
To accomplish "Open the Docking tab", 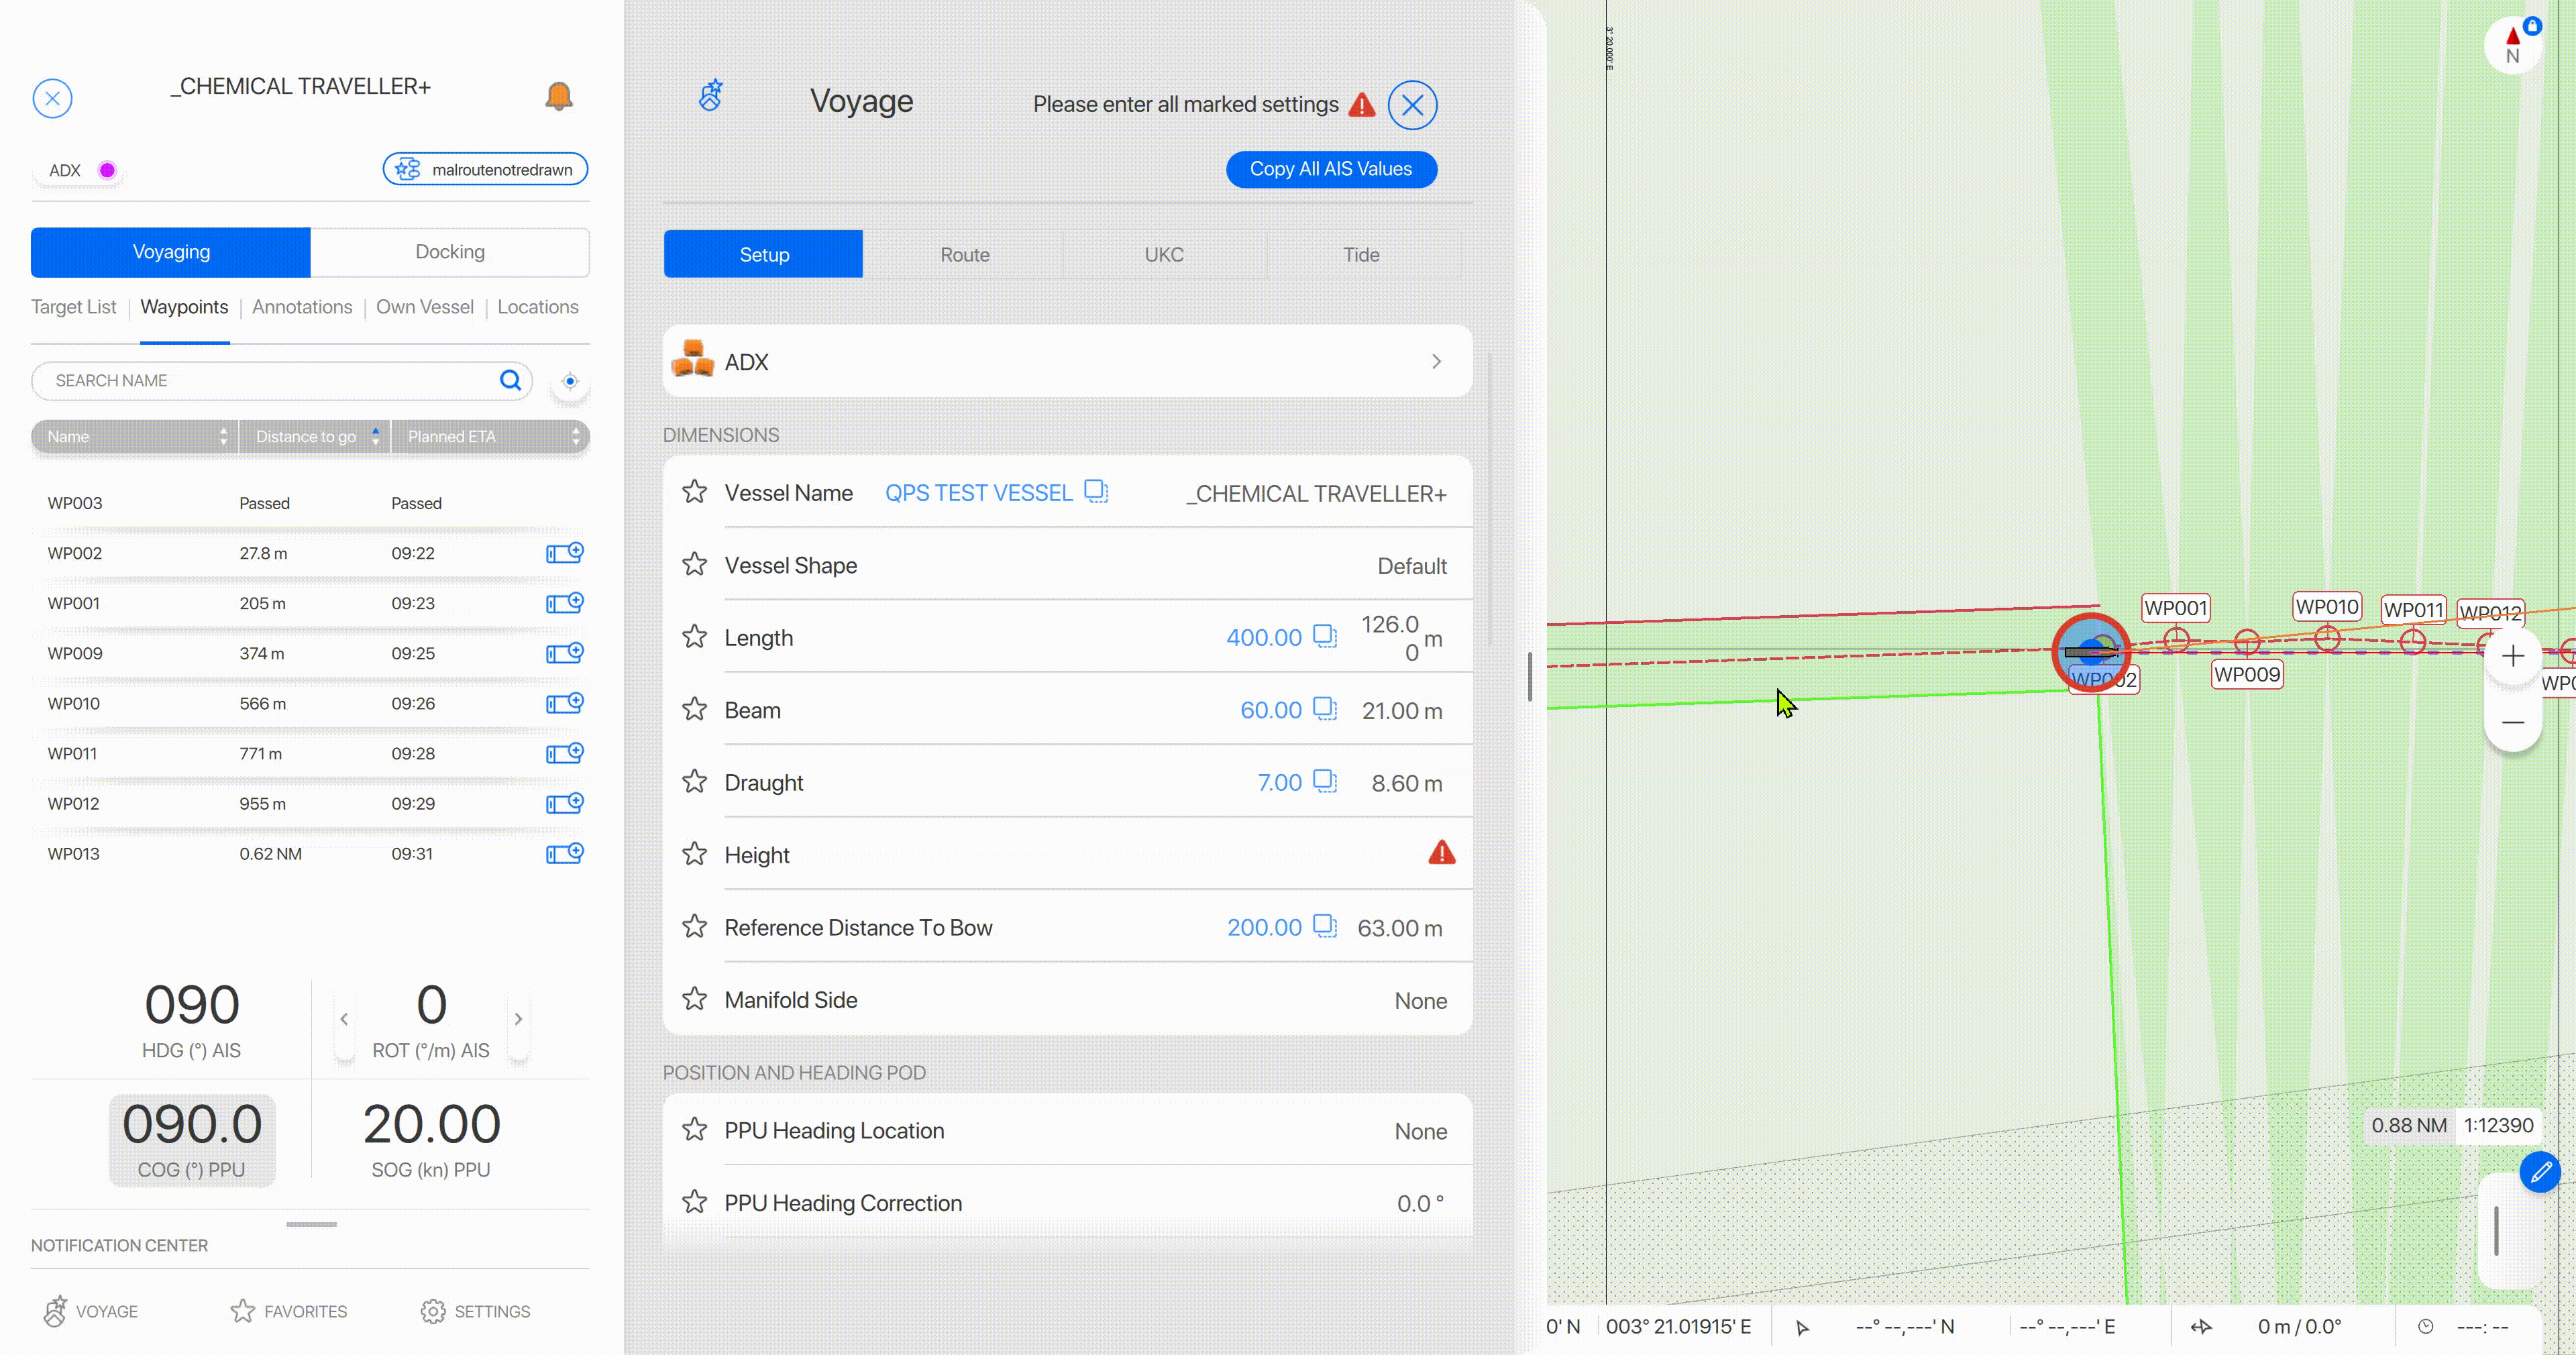I will [450, 252].
